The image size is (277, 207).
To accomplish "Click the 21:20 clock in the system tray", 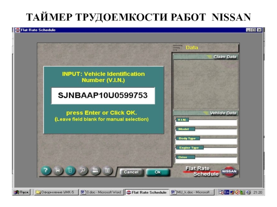I will [x=258, y=193].
